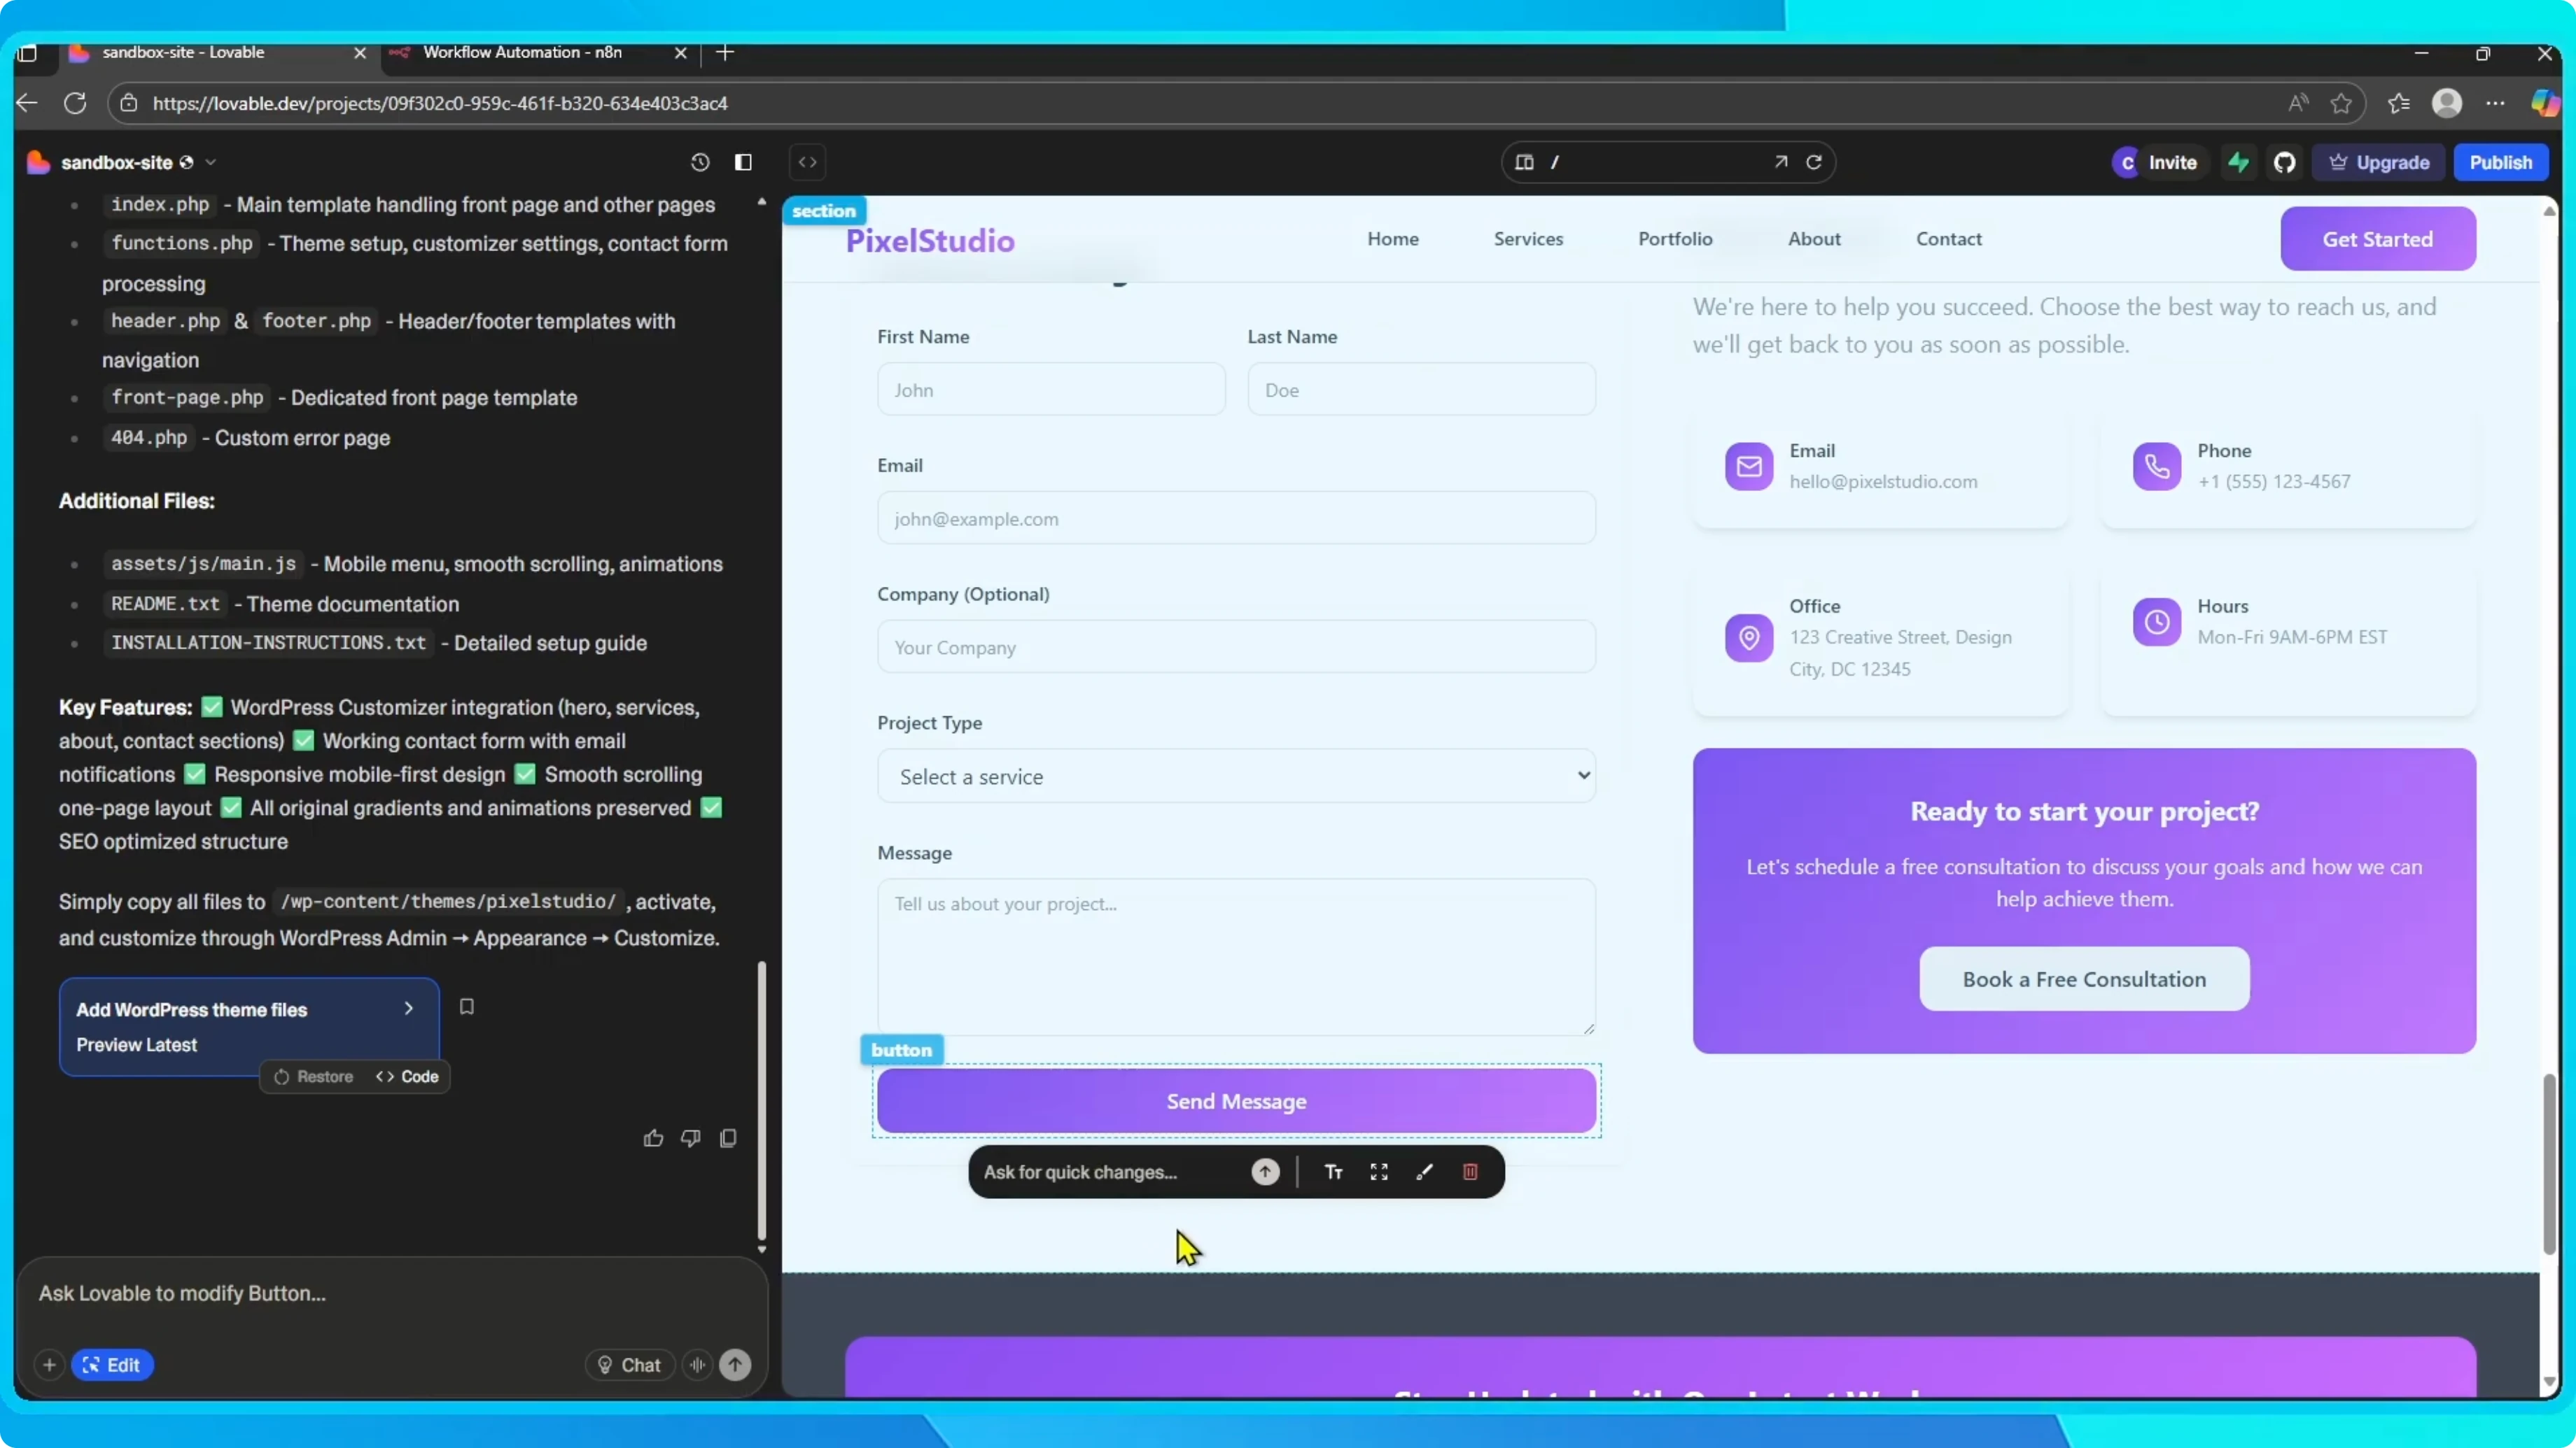The image size is (2576, 1448).
Task: Open Home nav link
Action: 1393,239
